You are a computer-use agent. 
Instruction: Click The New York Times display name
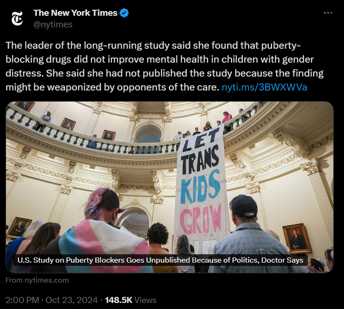pyautogui.click(x=76, y=13)
